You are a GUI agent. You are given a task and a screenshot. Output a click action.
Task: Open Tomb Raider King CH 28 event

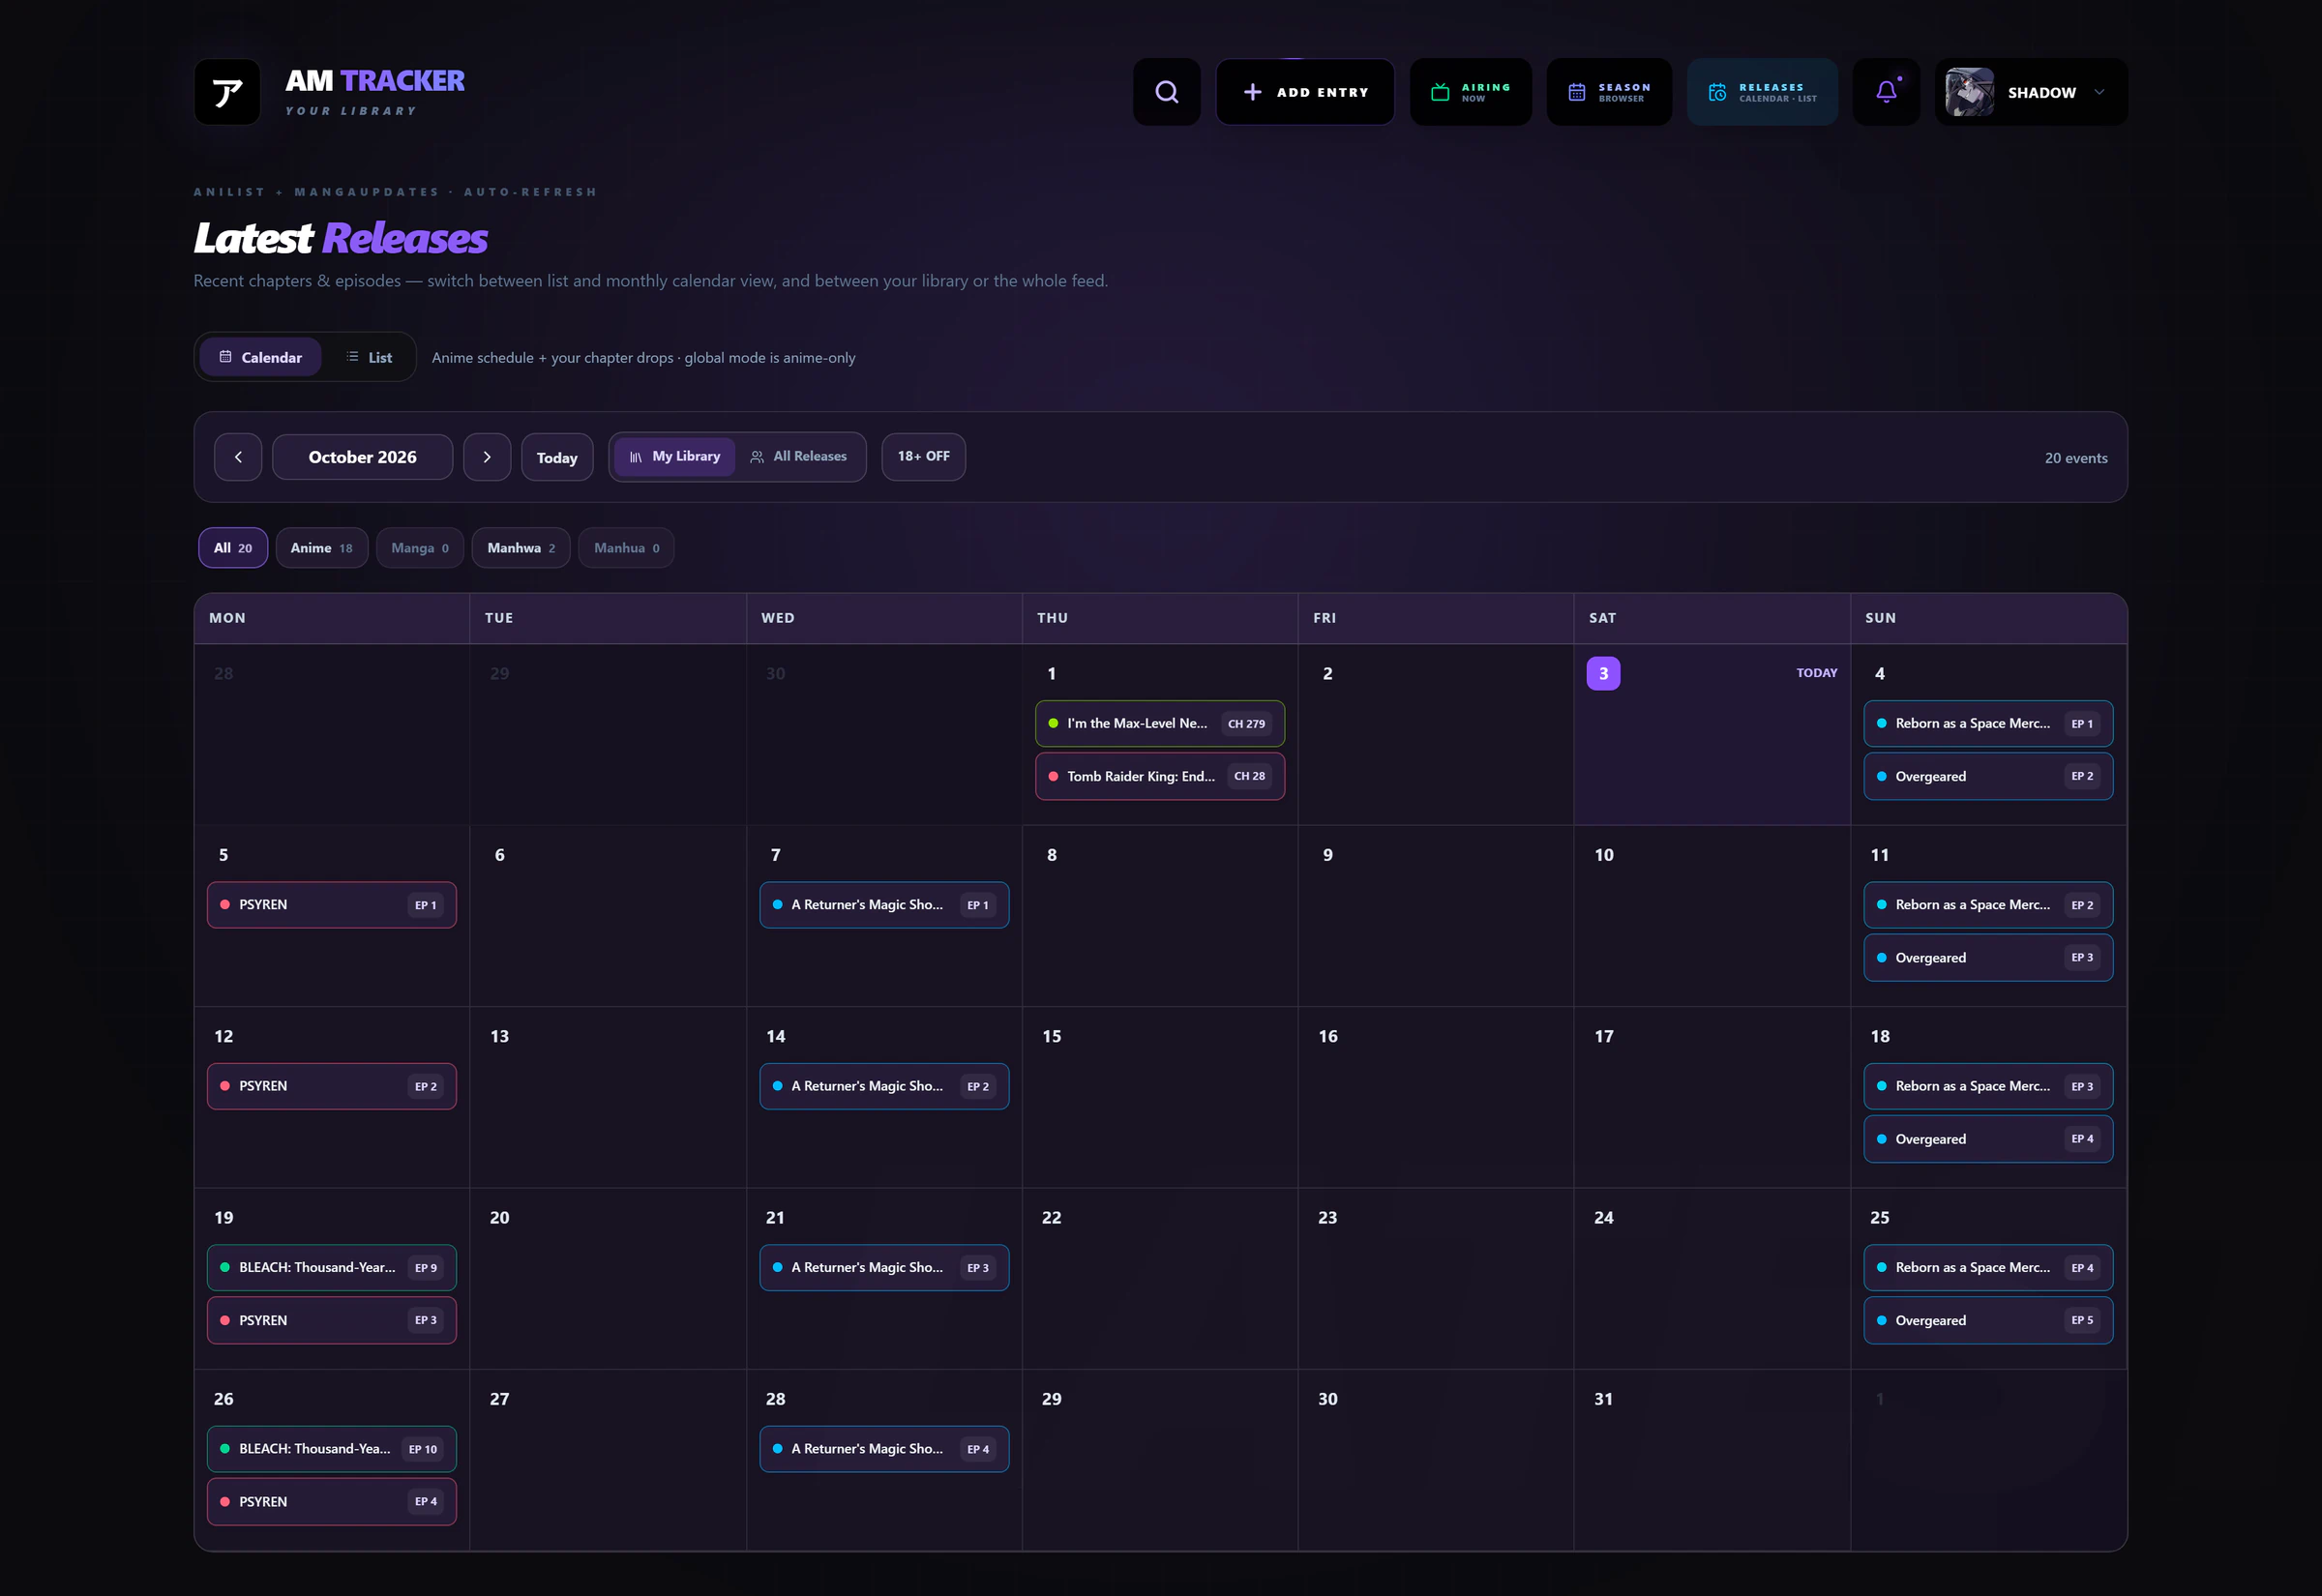[x=1160, y=776]
